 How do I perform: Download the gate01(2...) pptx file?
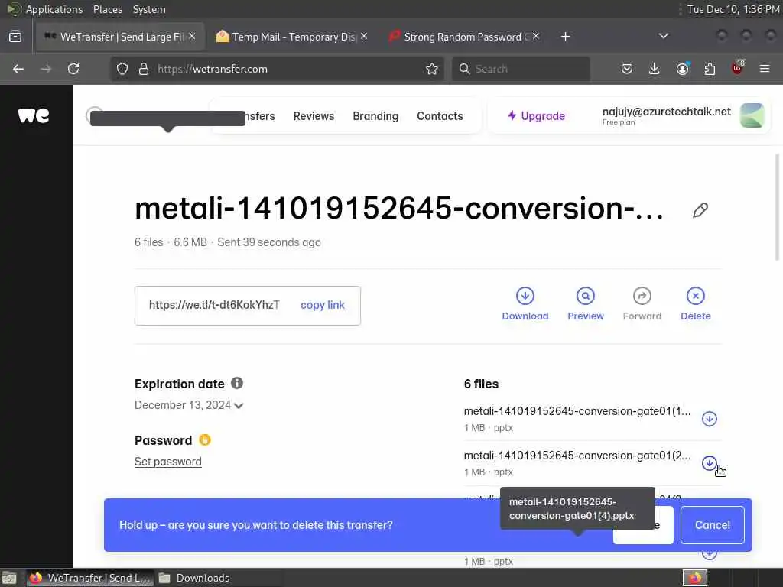point(709,463)
